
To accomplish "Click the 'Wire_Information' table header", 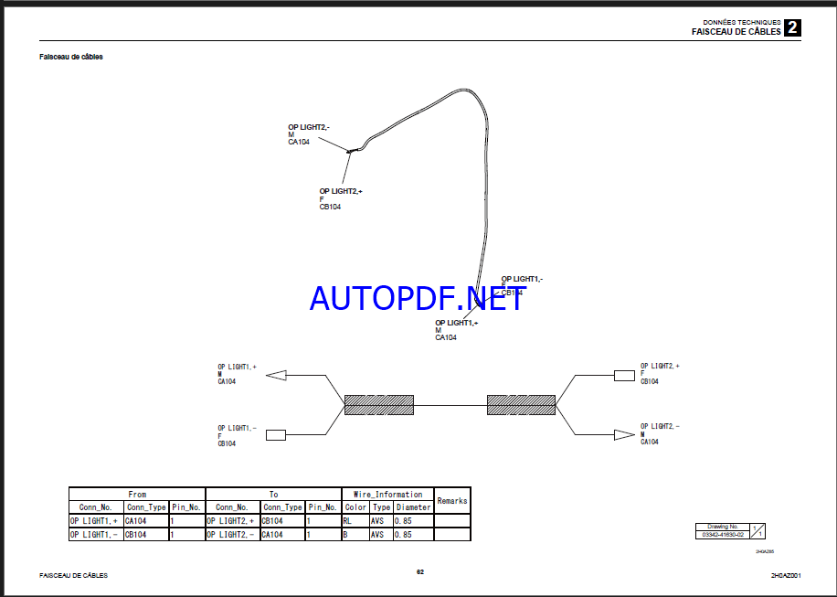I will tap(387, 494).
